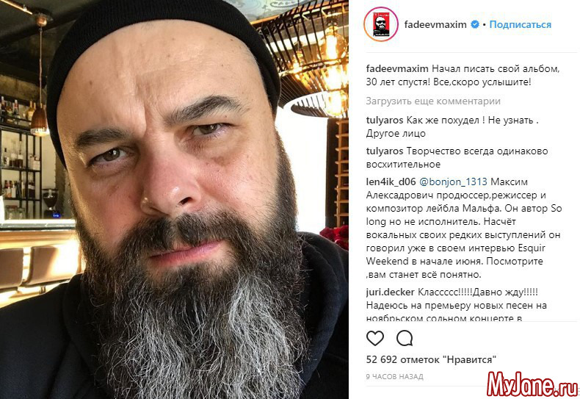Screen dimensions: 580x399
Task: Click caption text about new album
Action: point(463,75)
